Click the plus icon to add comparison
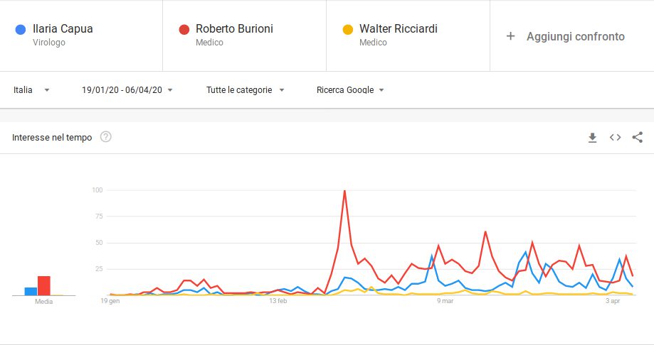 [x=510, y=36]
